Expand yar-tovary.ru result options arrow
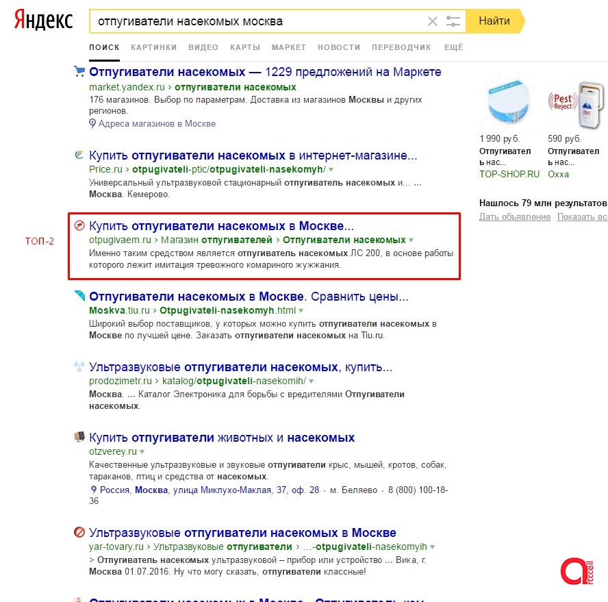 tap(432, 547)
